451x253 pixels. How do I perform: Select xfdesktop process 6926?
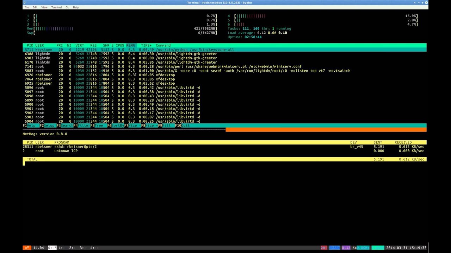(224, 75)
